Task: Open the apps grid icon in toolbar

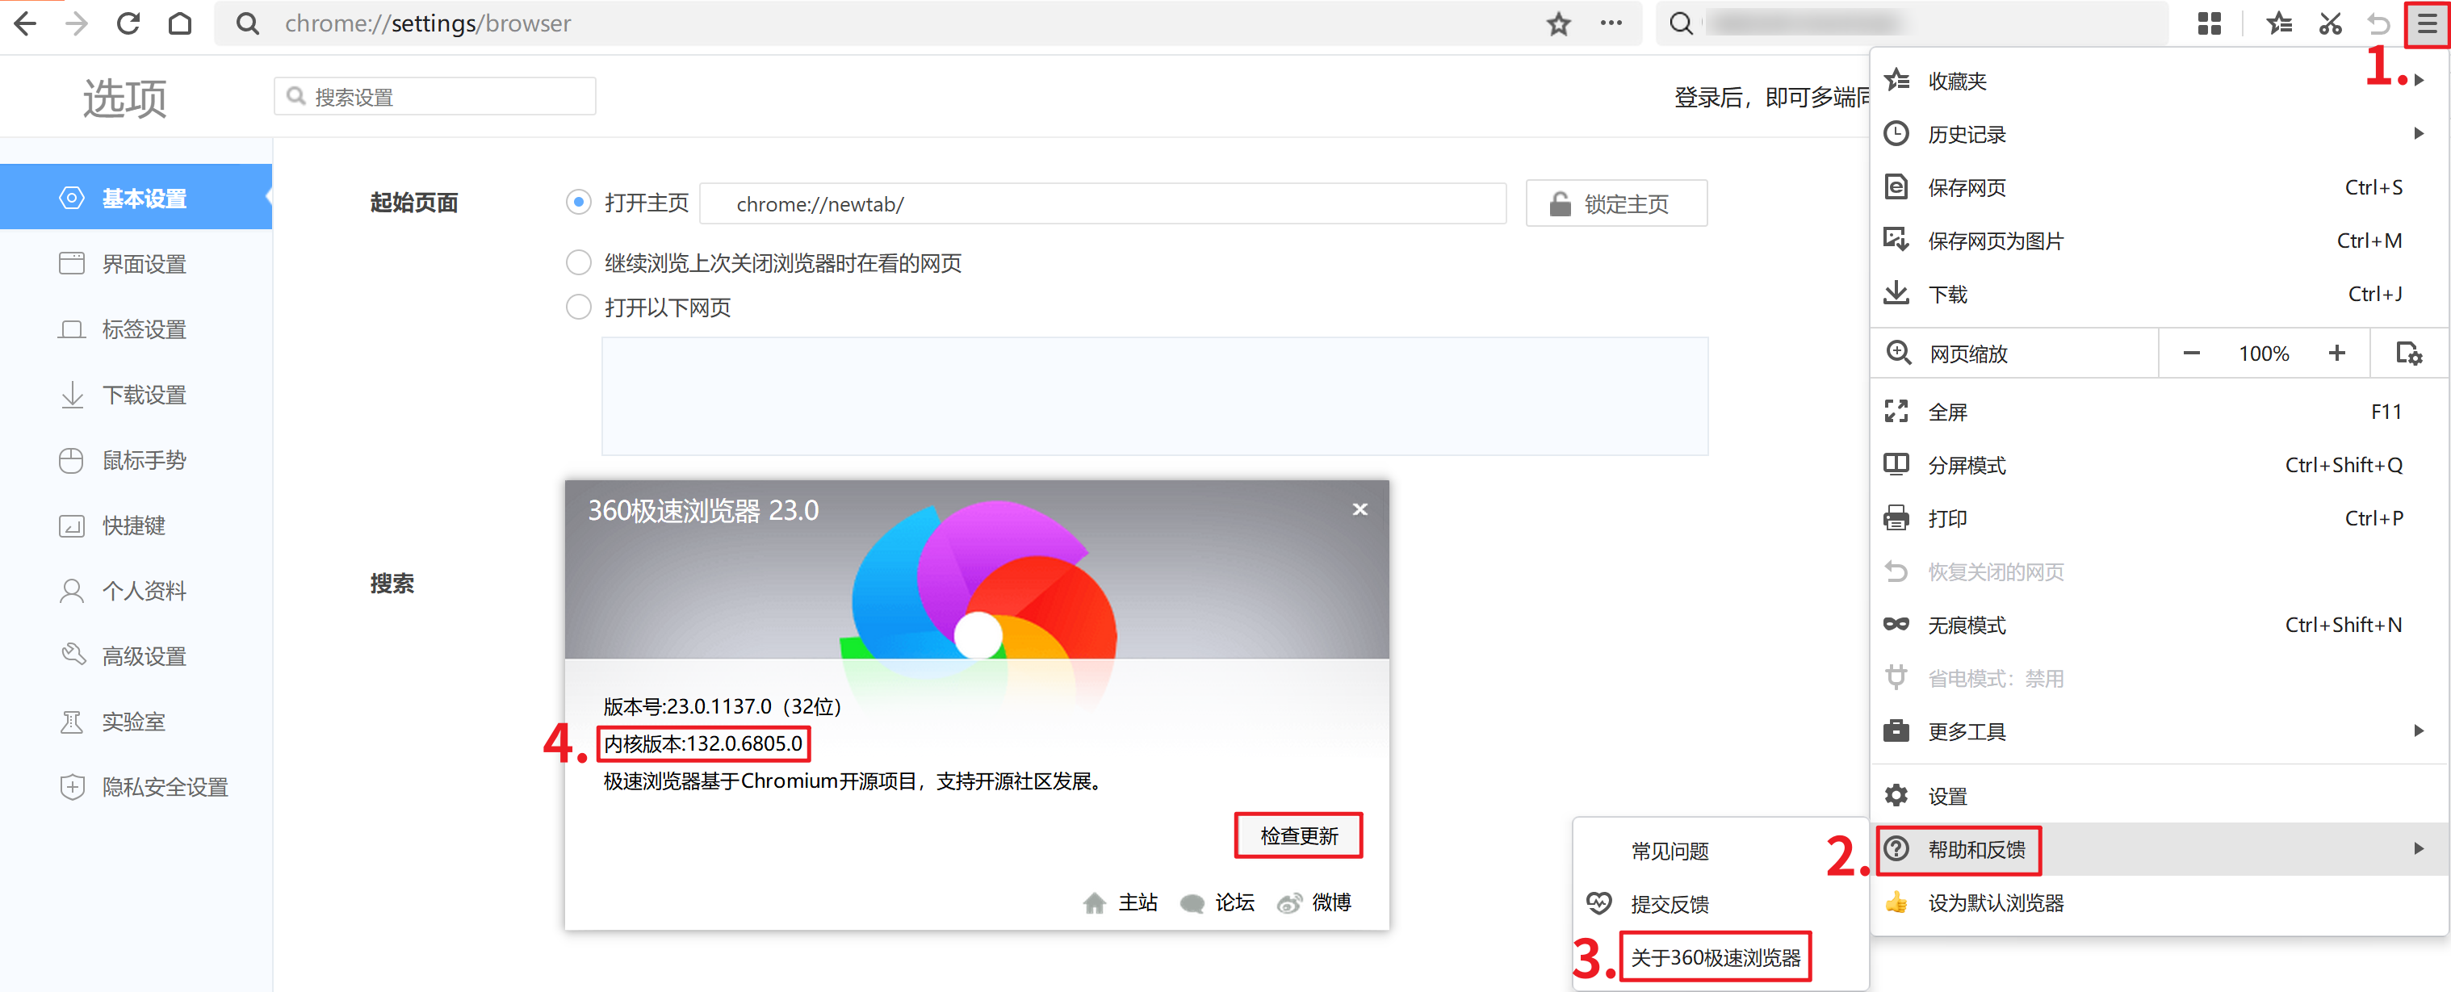Action: tap(2210, 23)
